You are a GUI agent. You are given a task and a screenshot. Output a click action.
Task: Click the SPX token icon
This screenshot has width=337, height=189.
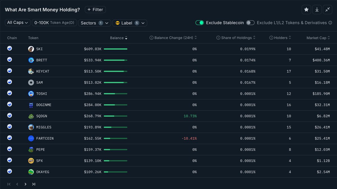click(31, 161)
